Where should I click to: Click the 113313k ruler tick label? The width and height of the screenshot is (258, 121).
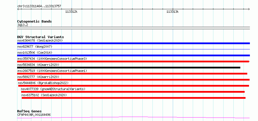point(172,12)
